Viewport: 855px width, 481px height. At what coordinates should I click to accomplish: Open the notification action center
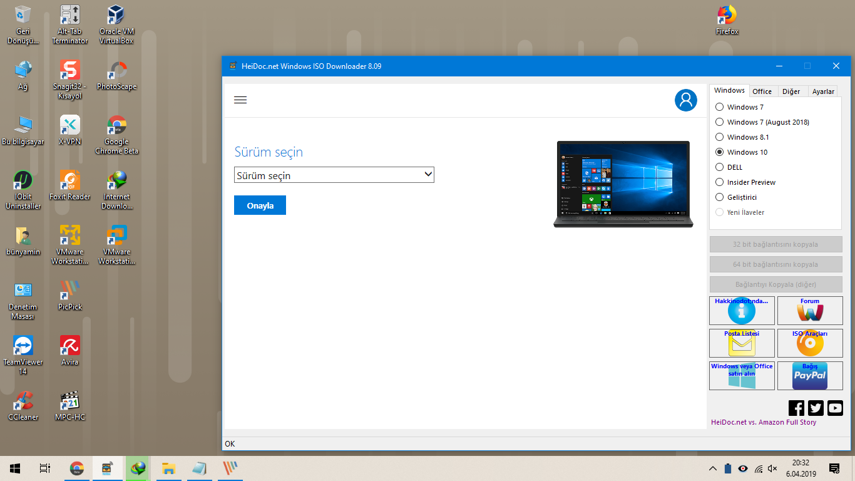[834, 468]
